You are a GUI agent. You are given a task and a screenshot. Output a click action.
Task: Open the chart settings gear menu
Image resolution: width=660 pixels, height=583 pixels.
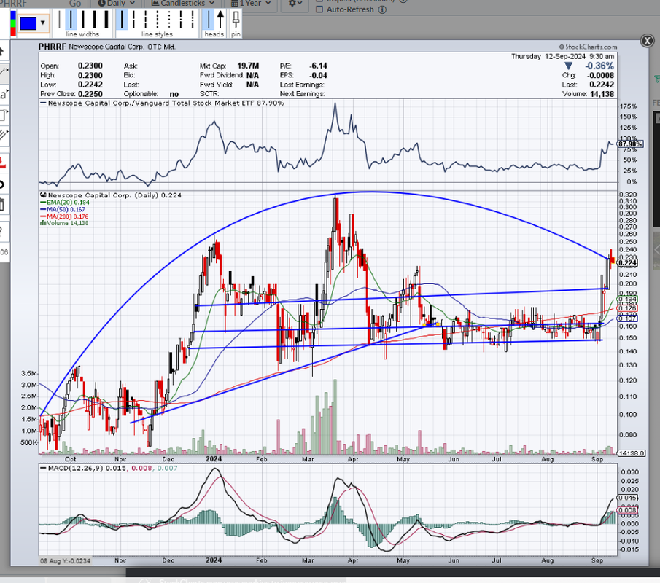tap(295, 4)
